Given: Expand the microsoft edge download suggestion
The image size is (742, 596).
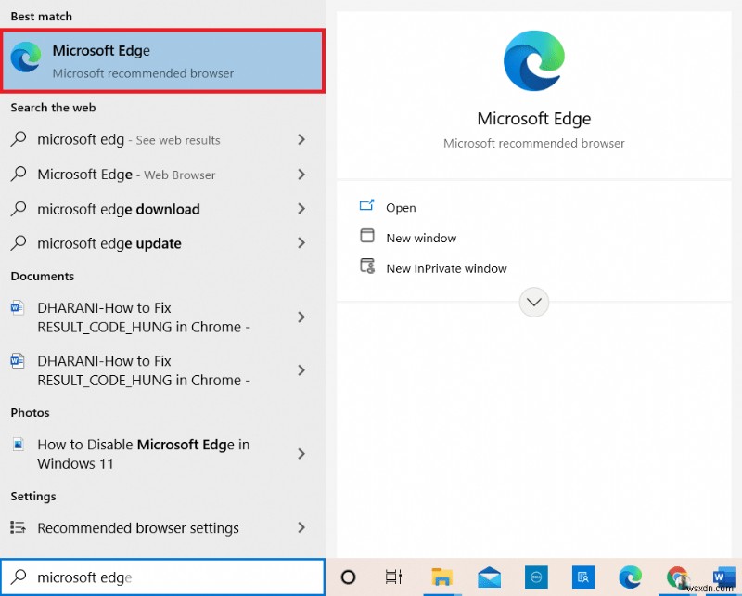Looking at the screenshot, I should tap(301, 209).
